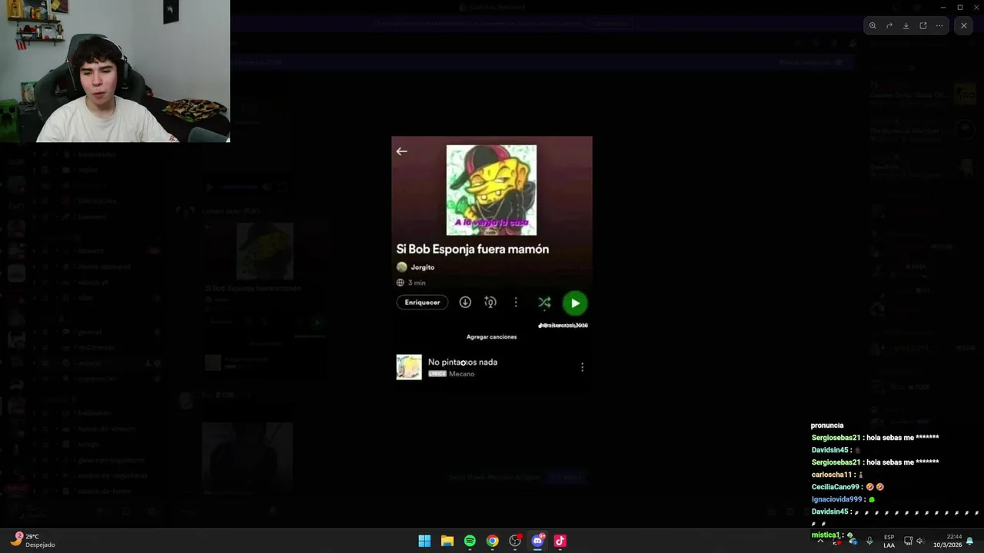Open the weather widget showing 29°C Despejado
The width and height of the screenshot is (984, 553).
point(33,541)
